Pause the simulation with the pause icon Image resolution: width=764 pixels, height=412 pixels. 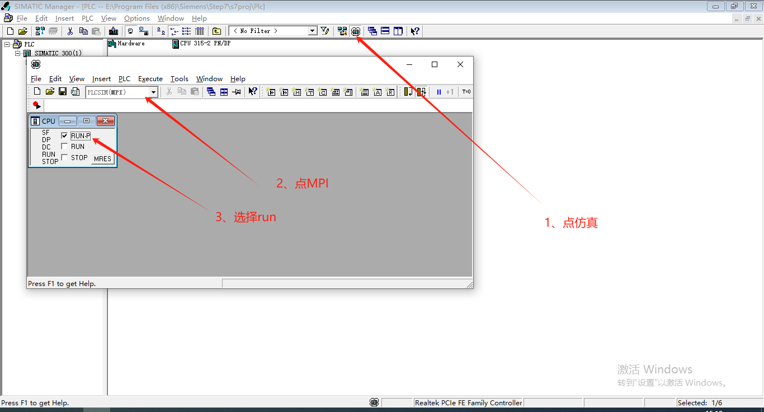tap(439, 92)
